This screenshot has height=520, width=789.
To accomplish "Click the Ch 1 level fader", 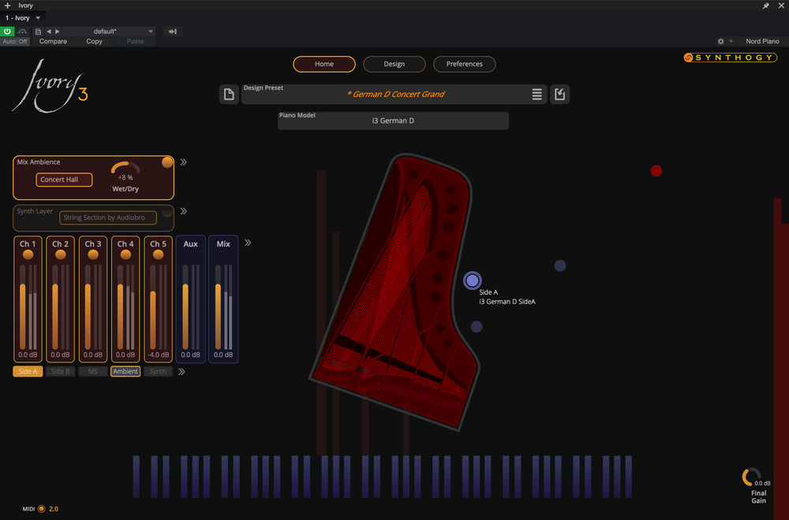I will coord(23,307).
